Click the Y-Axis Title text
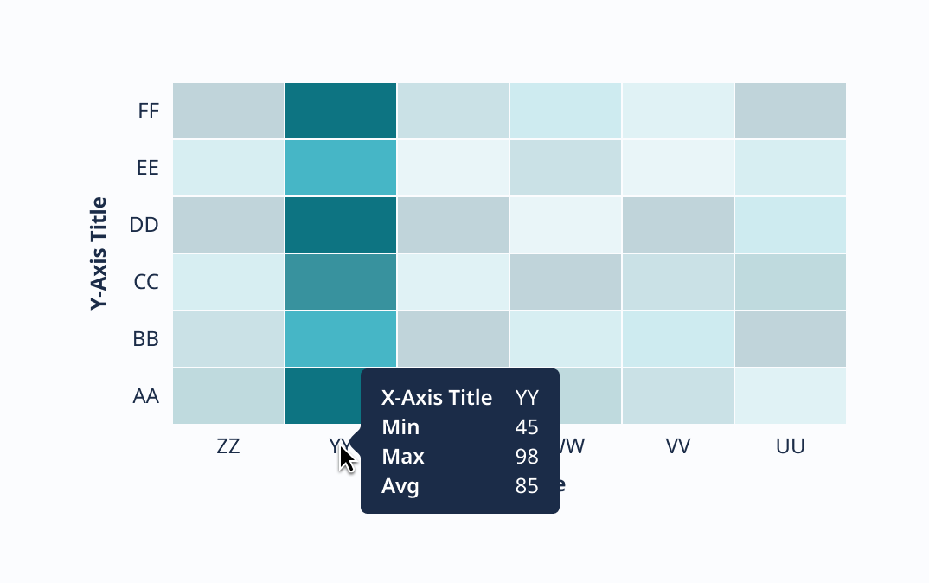 99,253
